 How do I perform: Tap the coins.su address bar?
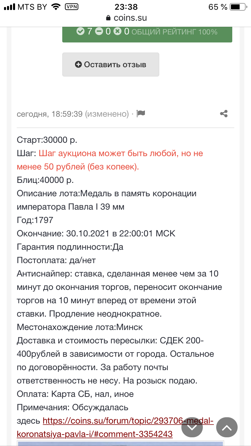click(125, 18)
